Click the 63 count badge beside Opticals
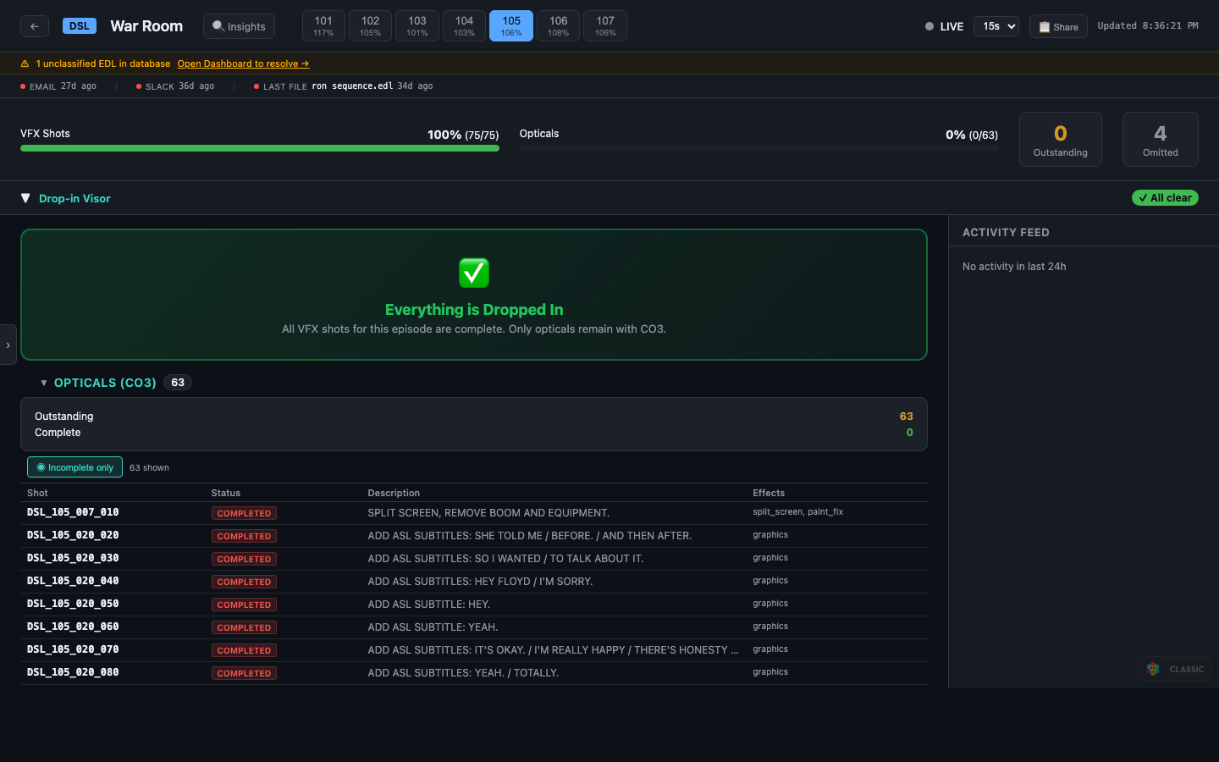 coord(178,383)
